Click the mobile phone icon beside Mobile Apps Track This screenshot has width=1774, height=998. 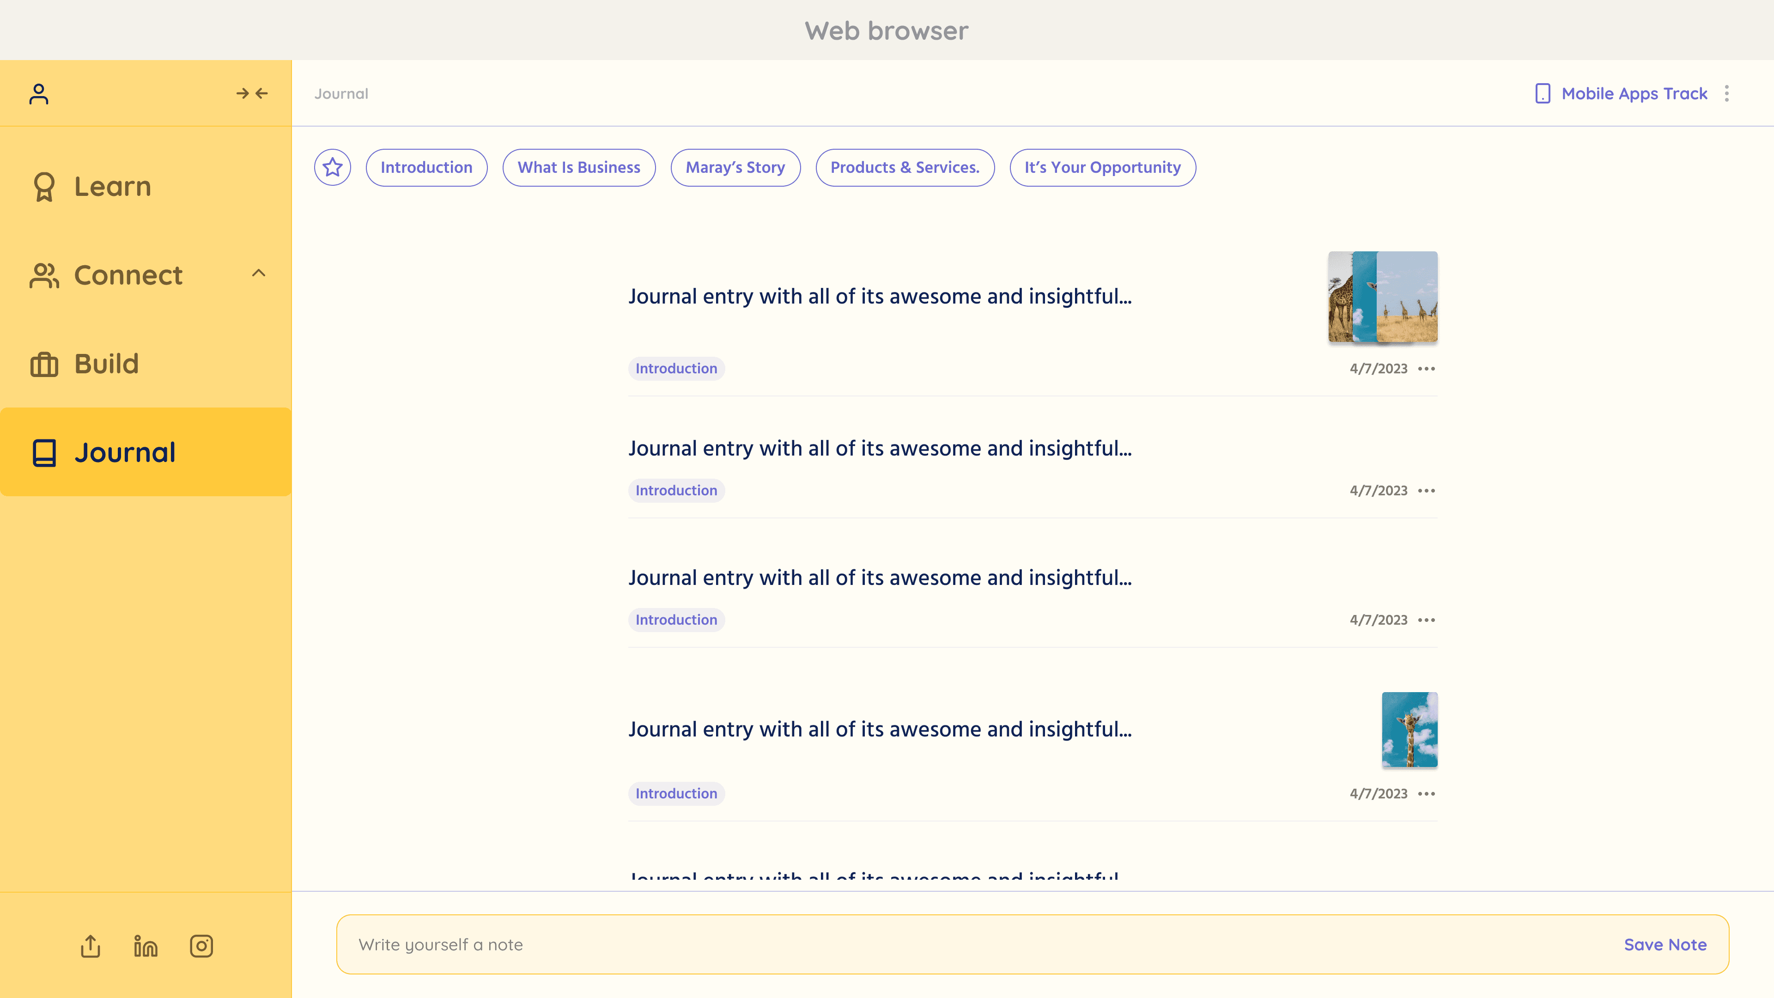click(x=1543, y=94)
